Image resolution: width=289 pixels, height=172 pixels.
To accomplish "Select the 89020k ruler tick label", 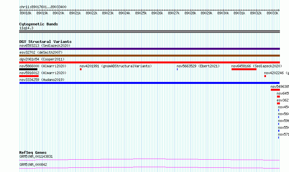I will (58, 13).
